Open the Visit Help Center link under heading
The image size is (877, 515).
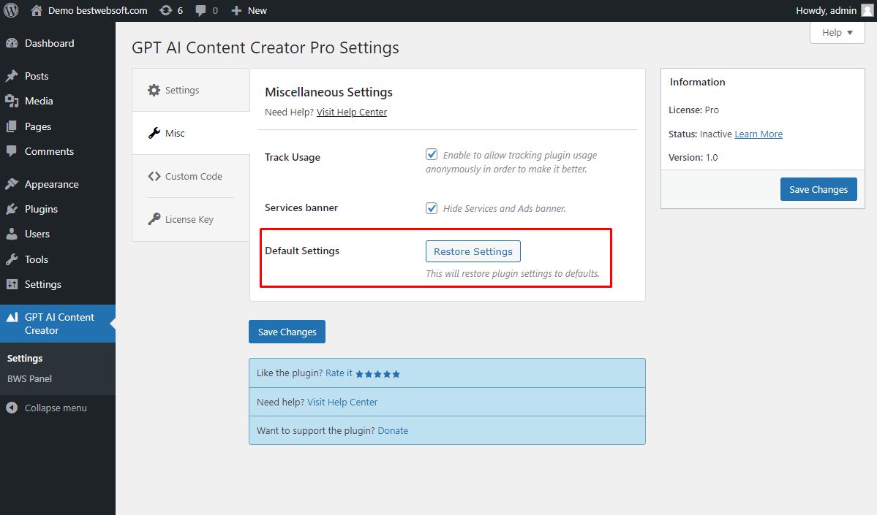click(351, 112)
